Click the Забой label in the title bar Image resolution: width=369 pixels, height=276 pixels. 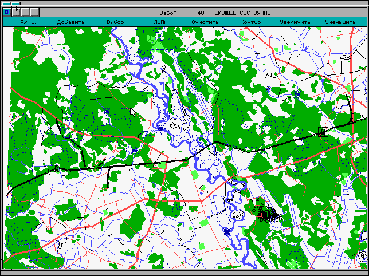(x=168, y=13)
